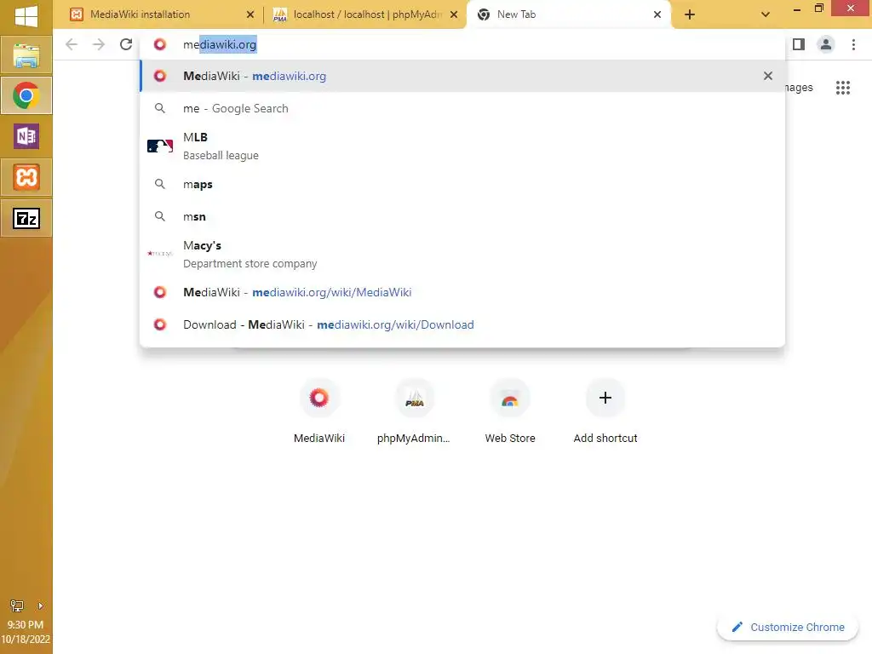Select the 'msn' search suggestion

point(462,216)
